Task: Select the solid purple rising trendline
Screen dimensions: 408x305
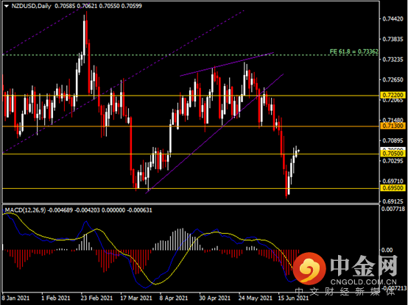Action: [x=214, y=134]
